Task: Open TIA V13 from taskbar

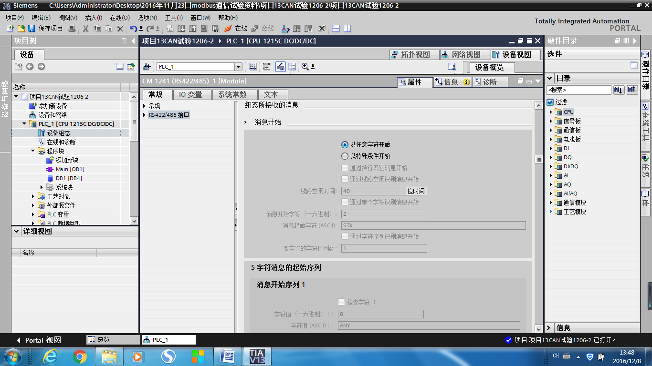Action: [257, 356]
